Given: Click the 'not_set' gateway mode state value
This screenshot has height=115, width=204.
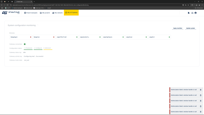Looking at the screenshot, I should point(27,60).
